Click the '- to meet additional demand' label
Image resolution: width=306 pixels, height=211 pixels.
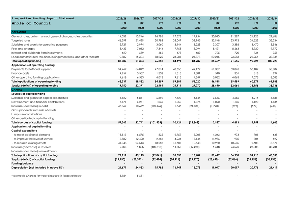click(31, 135)
